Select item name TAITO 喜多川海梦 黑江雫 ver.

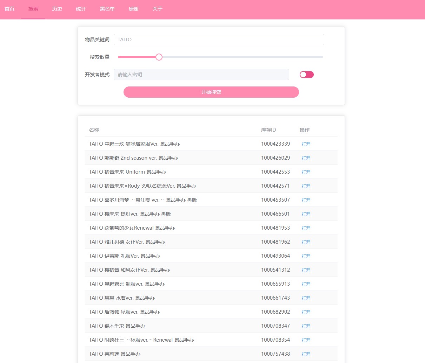coord(143,200)
